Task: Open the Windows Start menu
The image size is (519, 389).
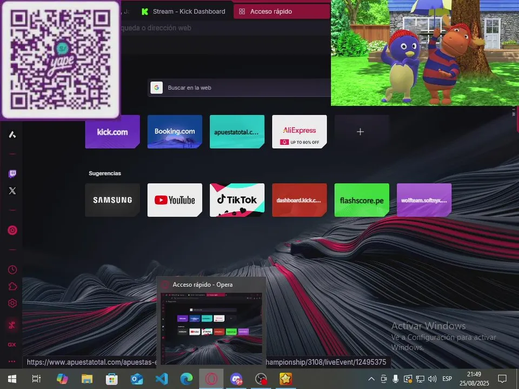Action: (x=12, y=379)
